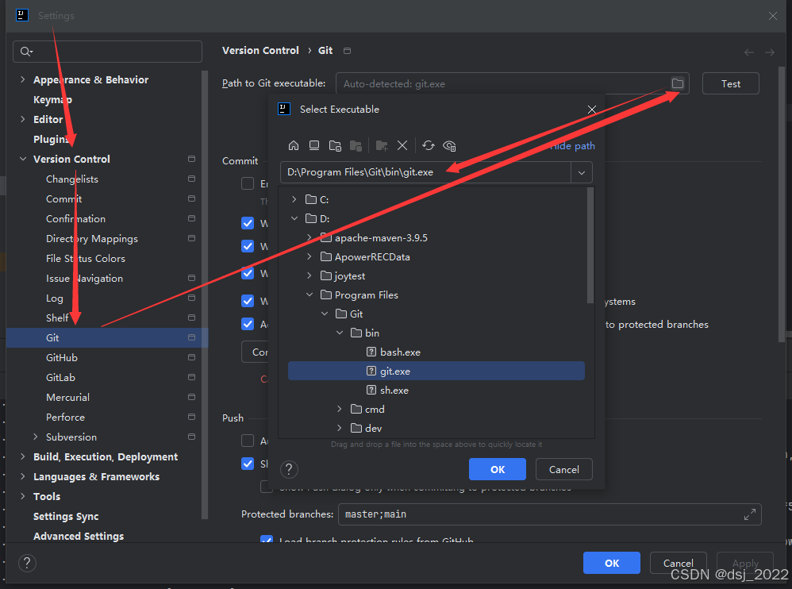Click the browse folder icon in Git executable field

click(x=678, y=83)
